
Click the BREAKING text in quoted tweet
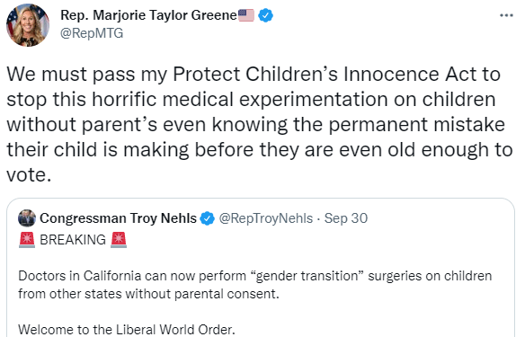click(x=73, y=240)
